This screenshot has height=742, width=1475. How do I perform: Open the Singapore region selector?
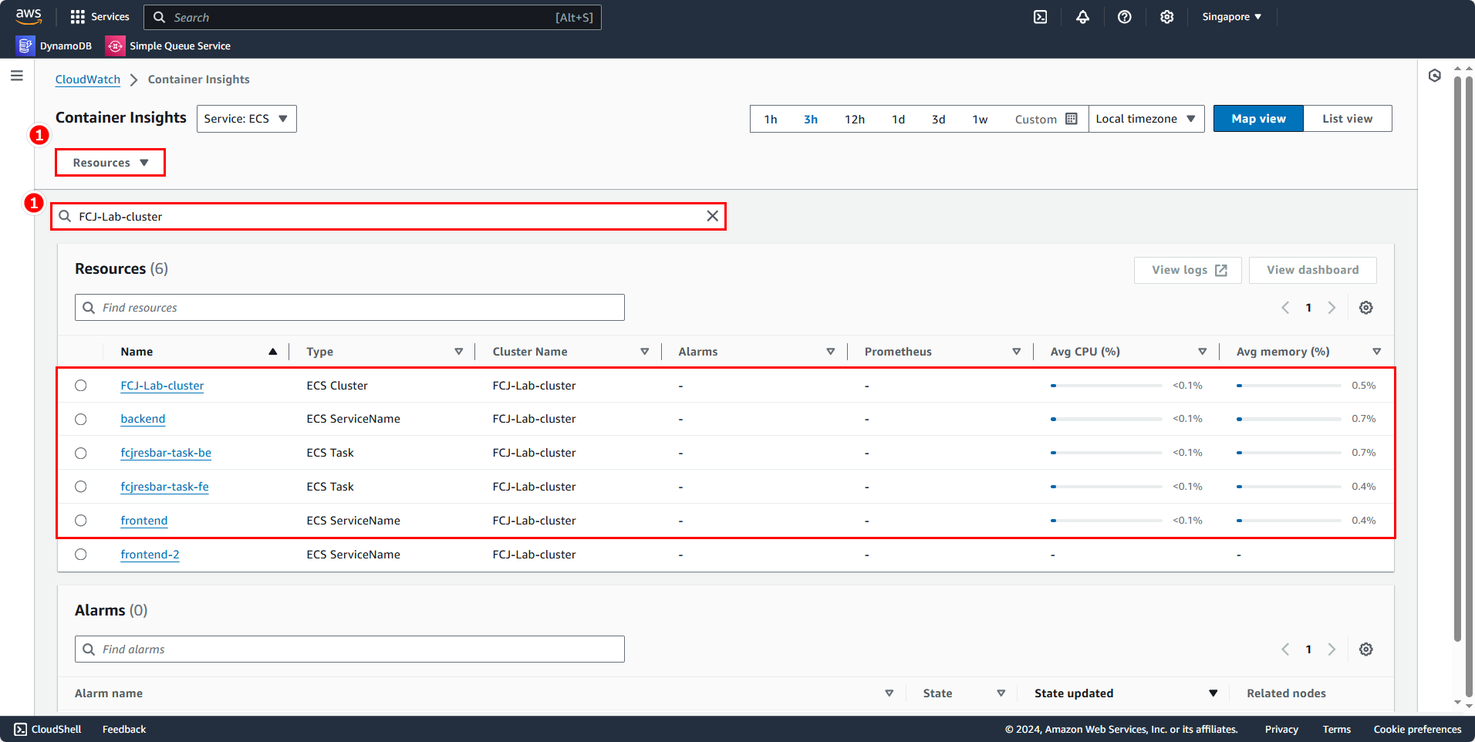1232,17
